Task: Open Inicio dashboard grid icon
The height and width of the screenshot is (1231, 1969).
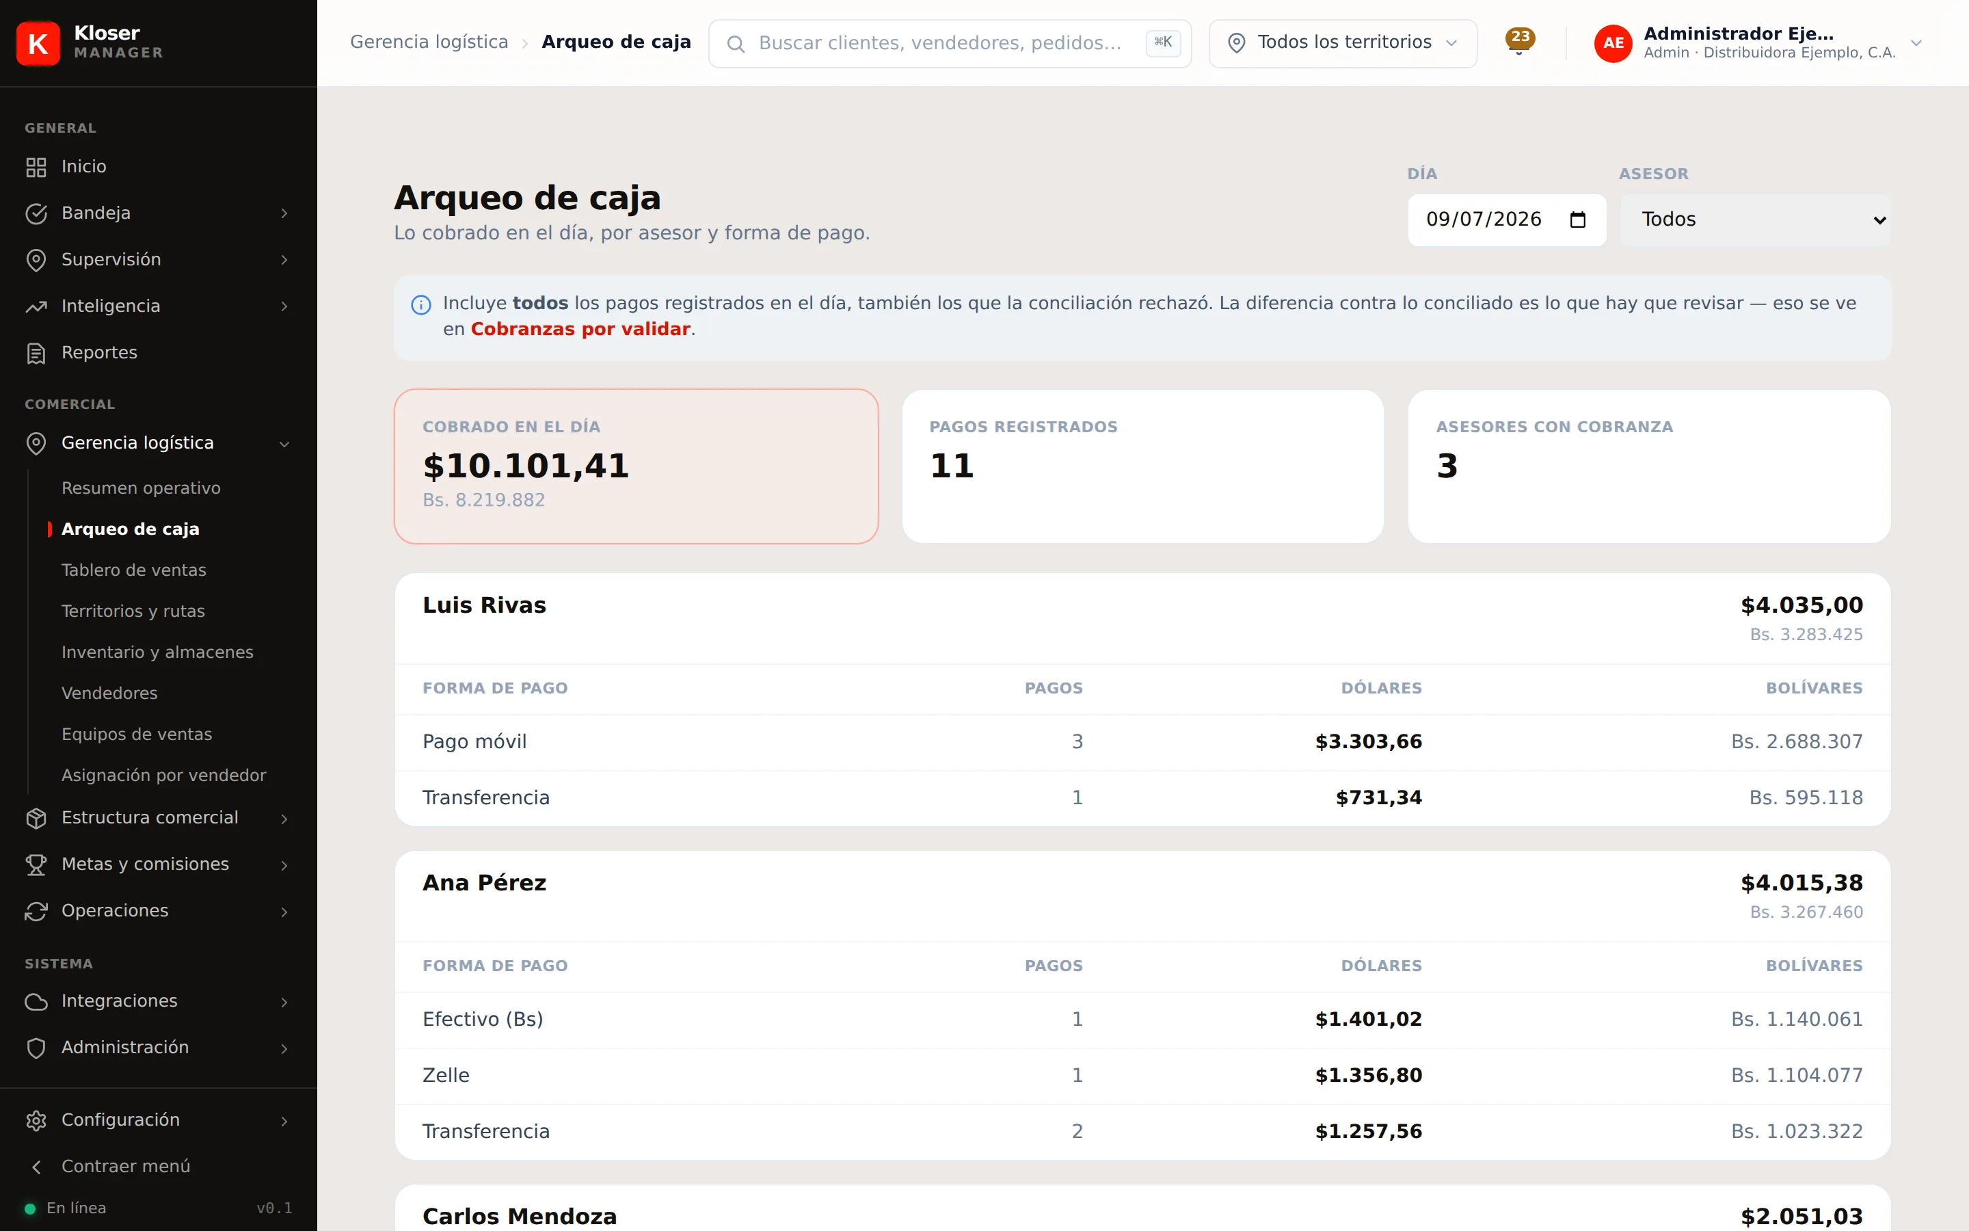Action: point(36,167)
